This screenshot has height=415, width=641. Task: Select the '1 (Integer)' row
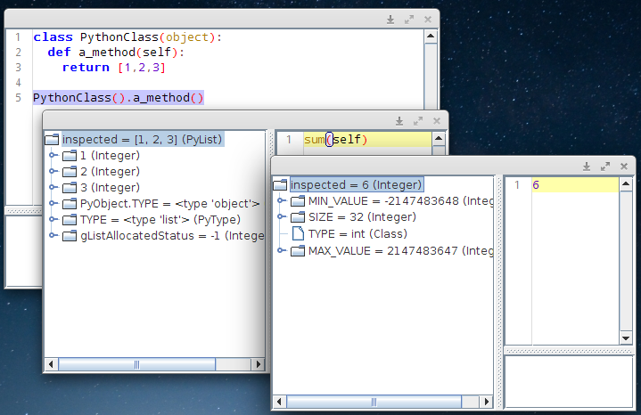point(110,155)
